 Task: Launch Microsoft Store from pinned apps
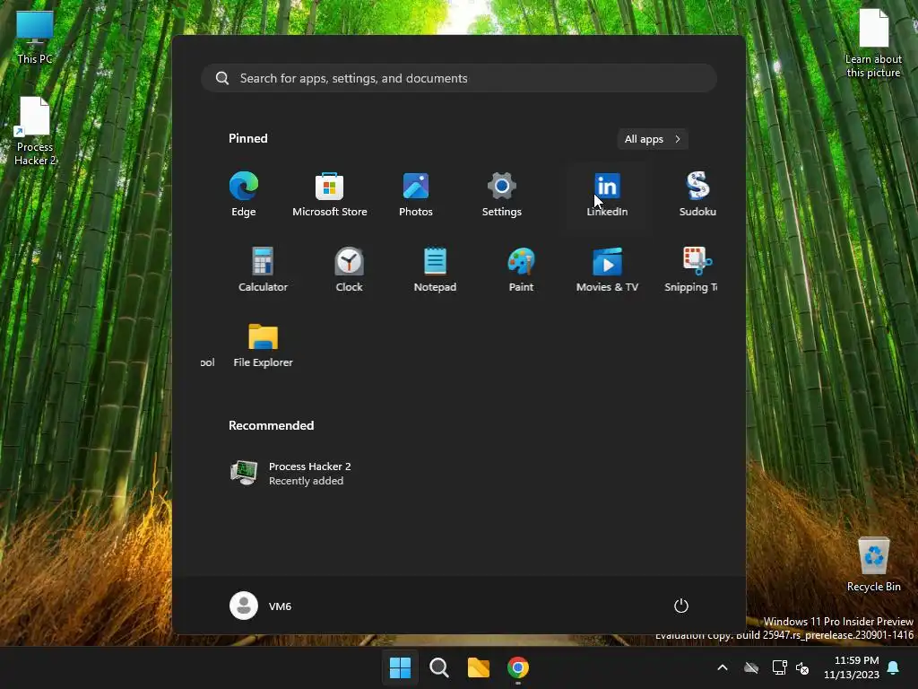click(x=330, y=195)
